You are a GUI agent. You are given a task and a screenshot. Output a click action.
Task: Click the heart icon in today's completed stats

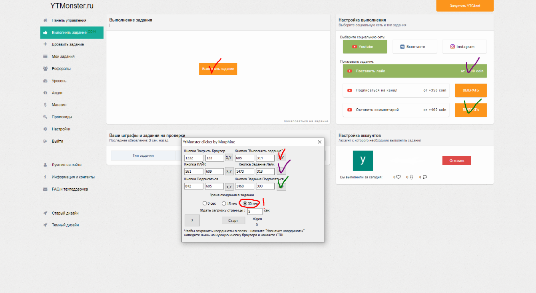pos(399,177)
